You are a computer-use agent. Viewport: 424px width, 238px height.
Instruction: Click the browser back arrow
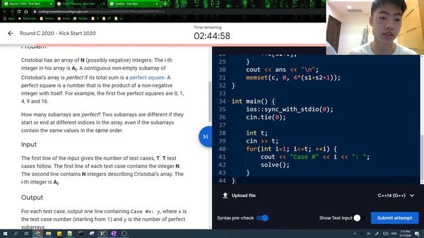point(5,12)
